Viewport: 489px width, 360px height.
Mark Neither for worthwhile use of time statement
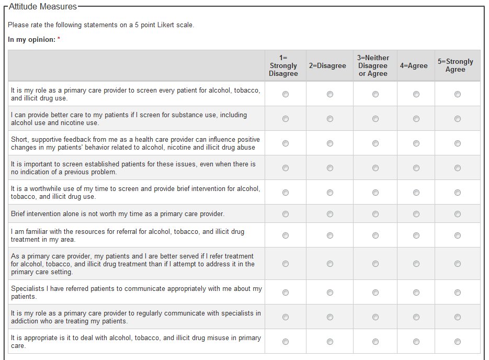coord(376,193)
